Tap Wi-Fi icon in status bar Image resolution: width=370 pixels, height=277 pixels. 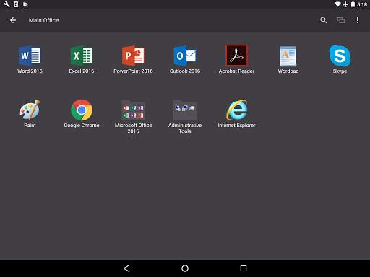(338, 4)
